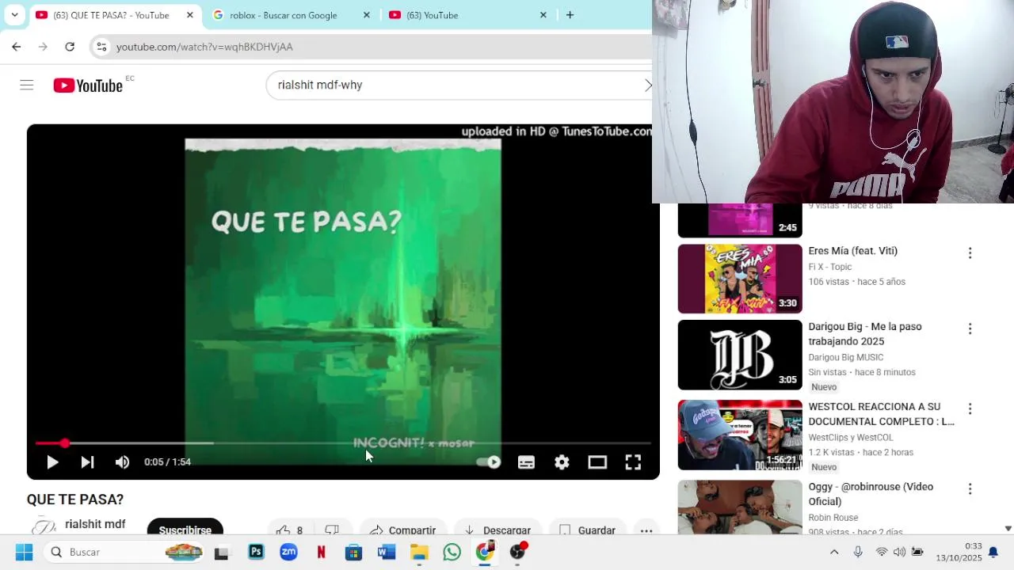Open rialshit mdf channel link
The image size is (1014, 570).
coord(95,524)
